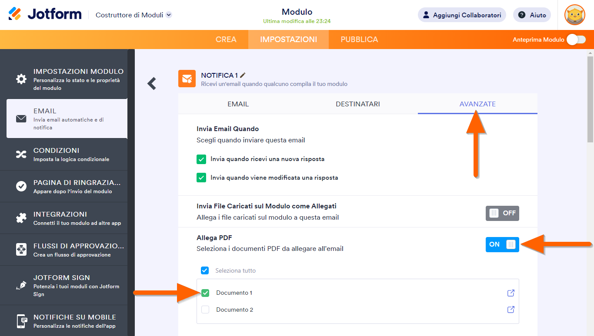594x336 pixels.
Task: Expand the Costruttore di Moduli dropdown
Action: [x=169, y=15]
